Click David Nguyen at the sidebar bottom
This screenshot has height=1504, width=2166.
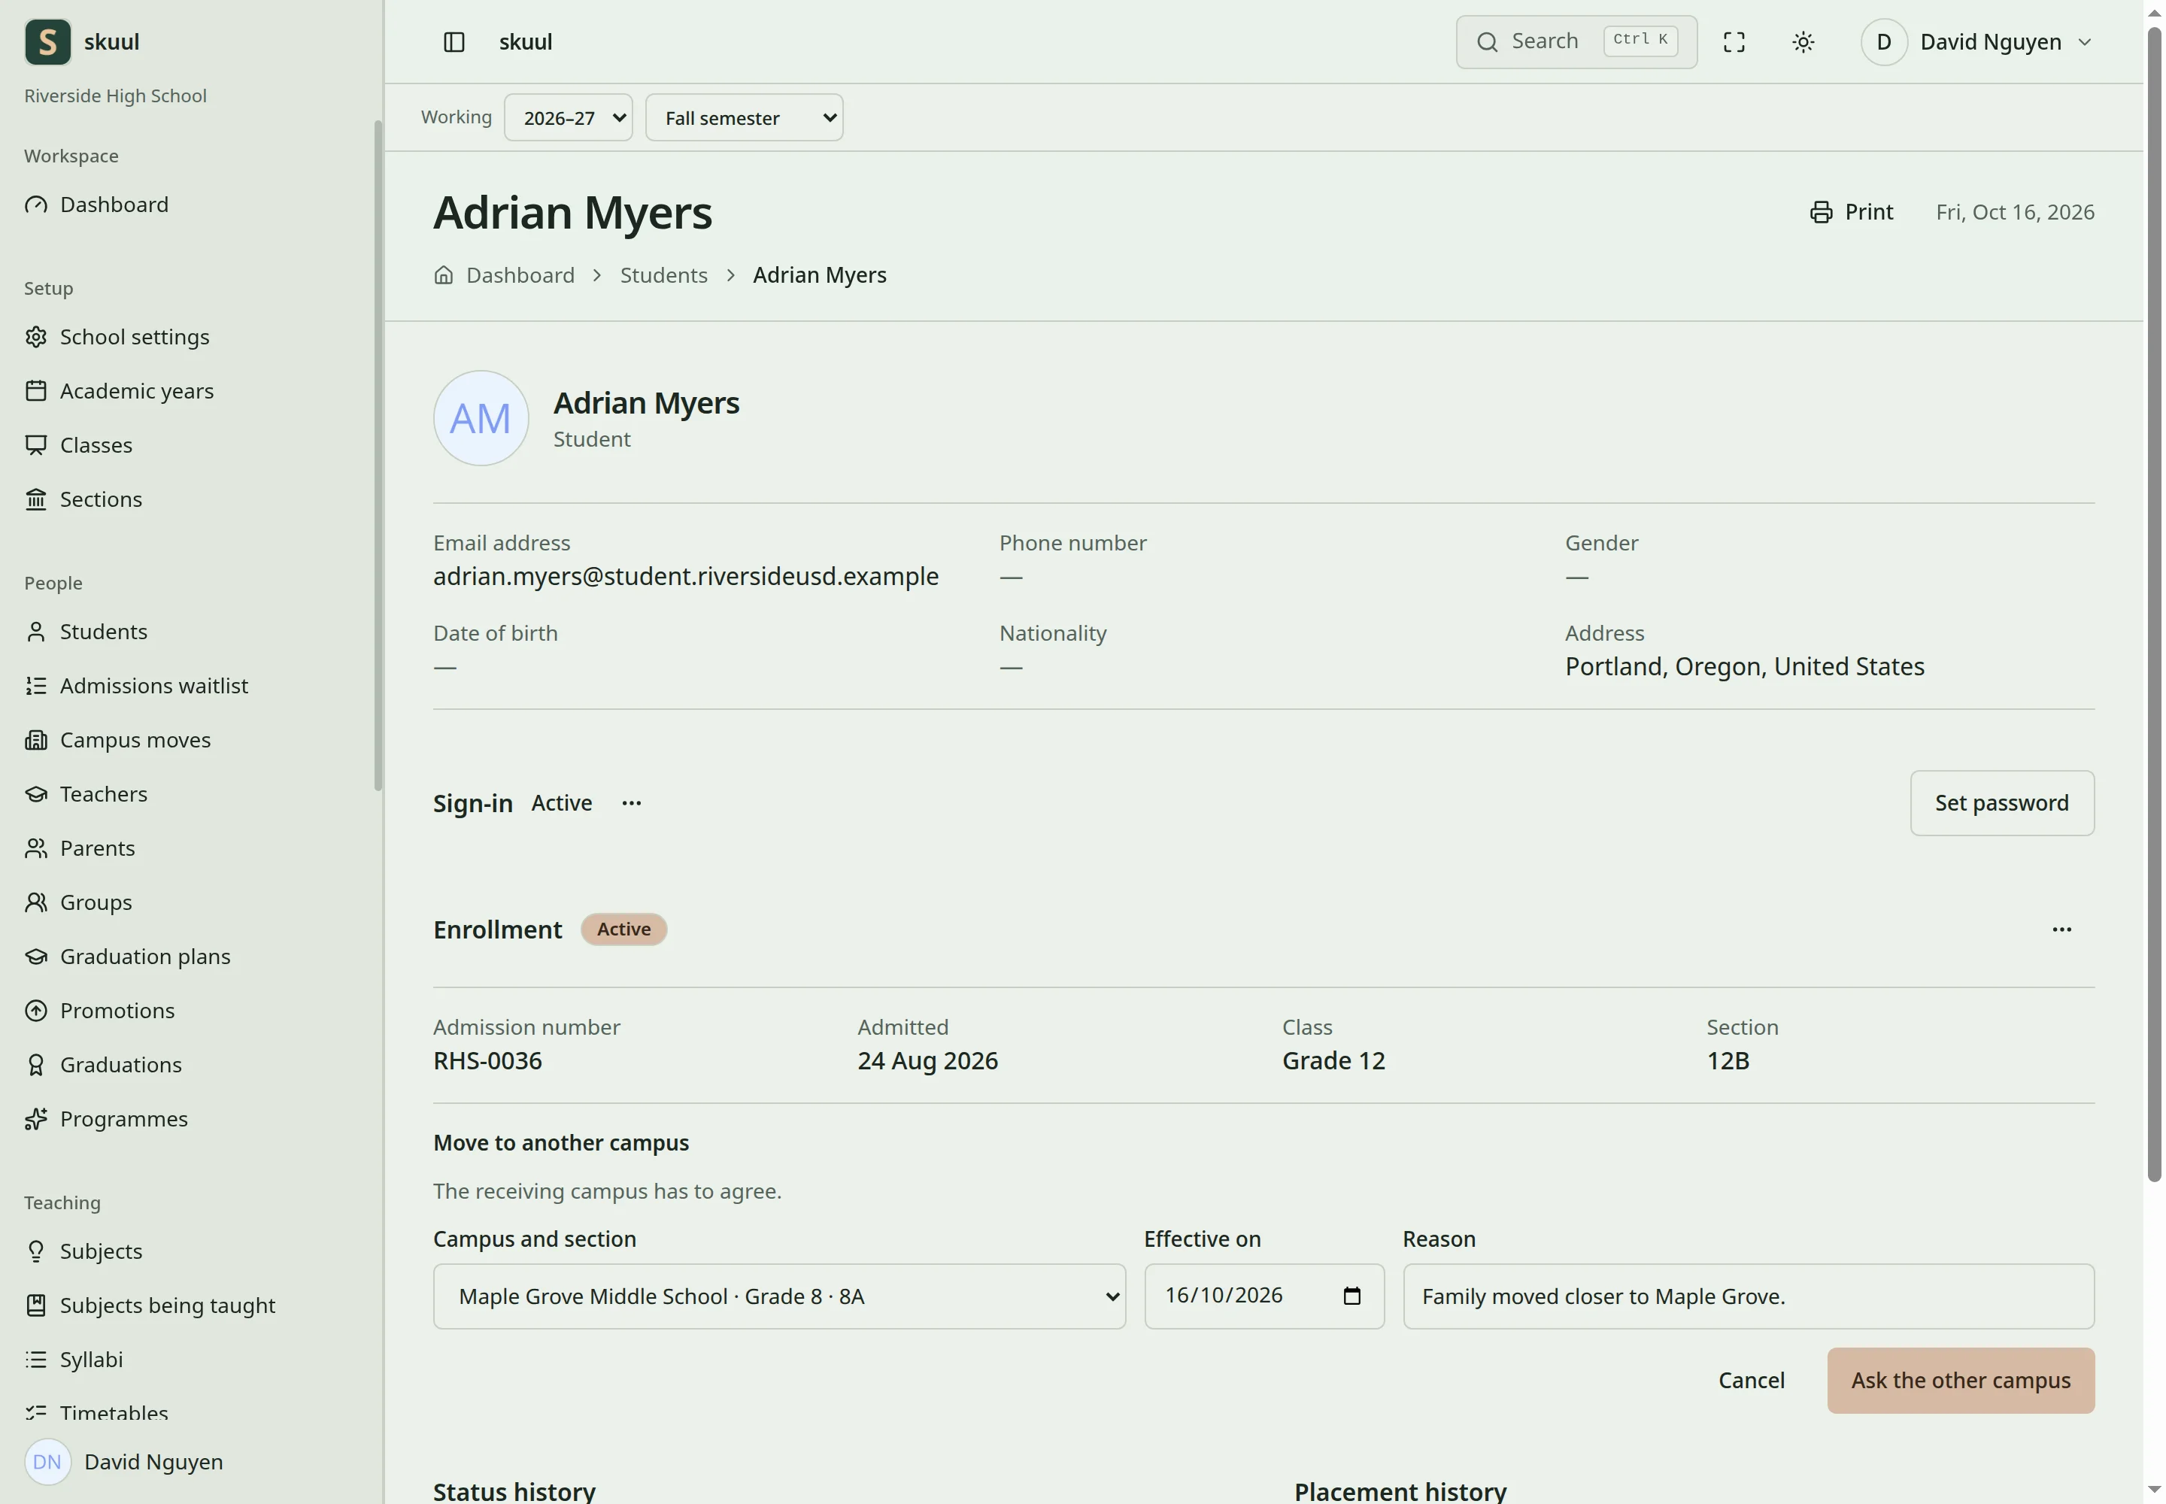coord(123,1462)
